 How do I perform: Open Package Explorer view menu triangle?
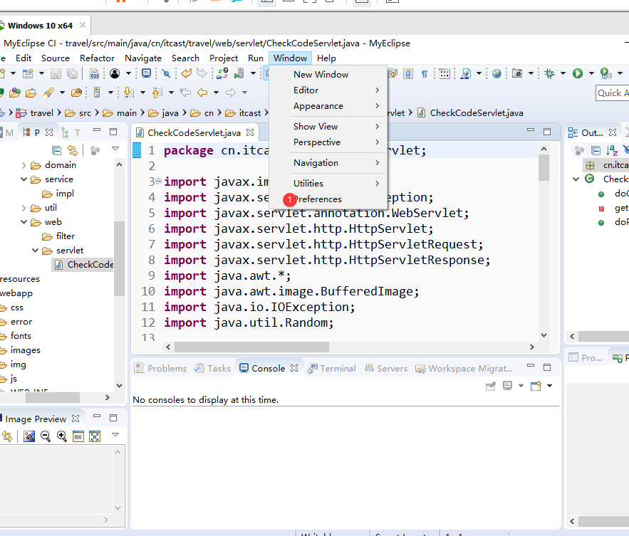pos(115,149)
